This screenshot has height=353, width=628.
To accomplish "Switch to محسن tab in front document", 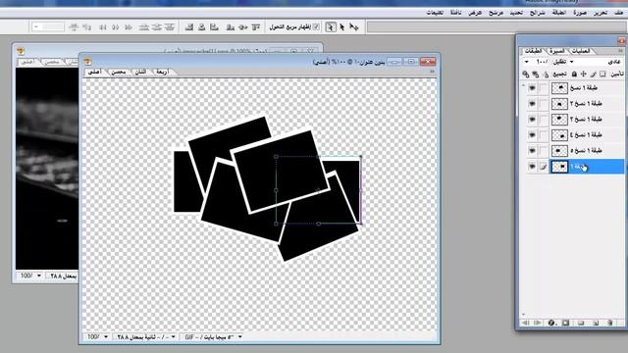I will 118,72.
